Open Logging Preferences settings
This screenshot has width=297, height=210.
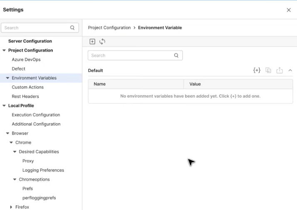(x=43, y=170)
